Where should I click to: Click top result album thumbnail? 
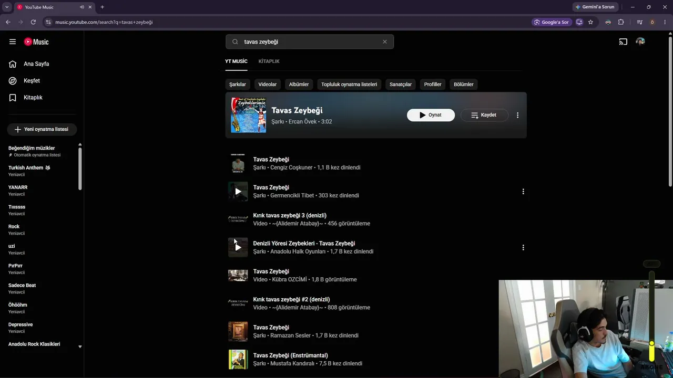click(x=248, y=115)
